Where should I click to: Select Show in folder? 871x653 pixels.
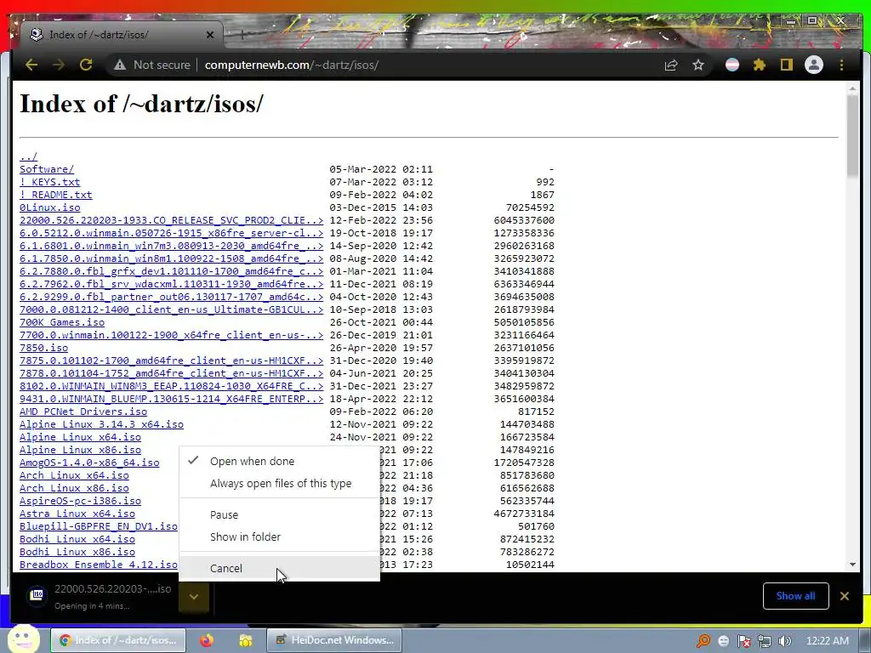click(x=279, y=537)
